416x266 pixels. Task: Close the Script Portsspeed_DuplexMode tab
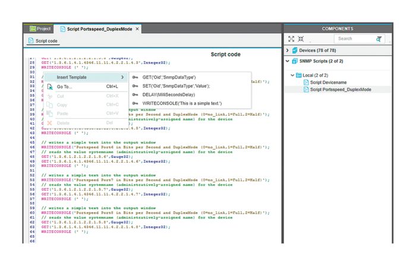137,29
